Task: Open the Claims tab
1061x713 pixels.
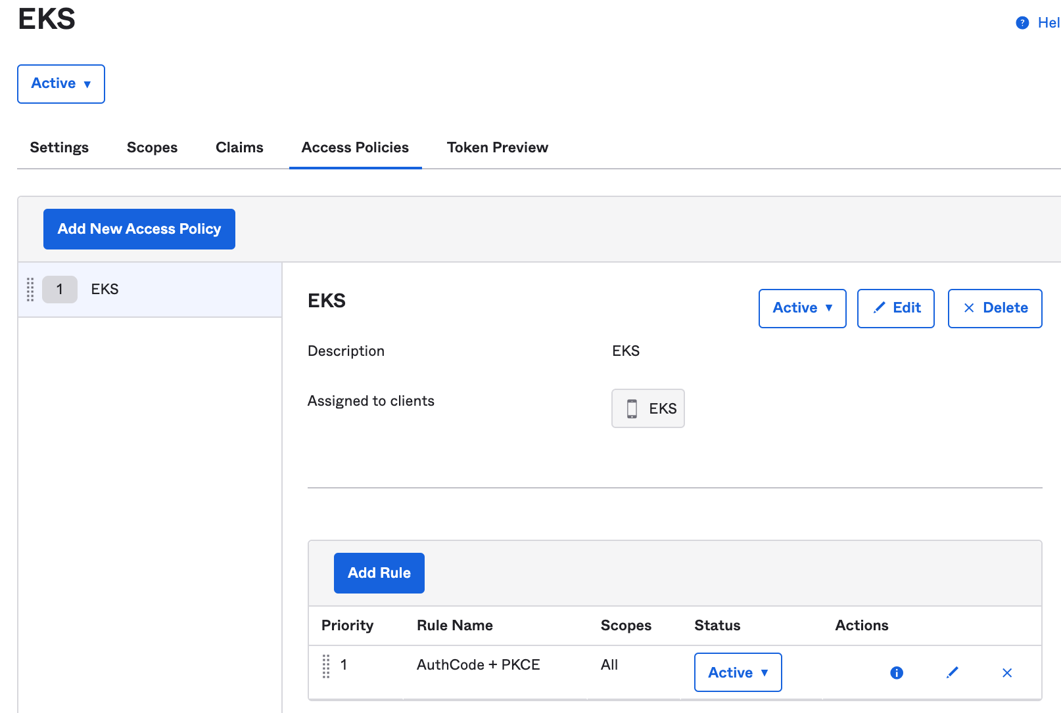Action: [239, 148]
